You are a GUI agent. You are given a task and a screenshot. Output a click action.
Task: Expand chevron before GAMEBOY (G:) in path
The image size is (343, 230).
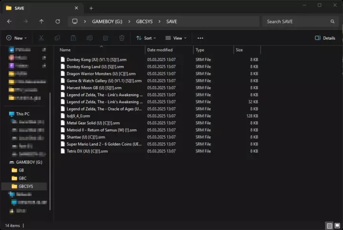click(85, 21)
